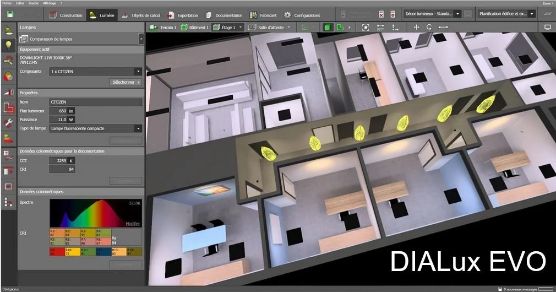Select the rotate view tool
The width and height of the screenshot is (556, 292).
pos(429,28)
